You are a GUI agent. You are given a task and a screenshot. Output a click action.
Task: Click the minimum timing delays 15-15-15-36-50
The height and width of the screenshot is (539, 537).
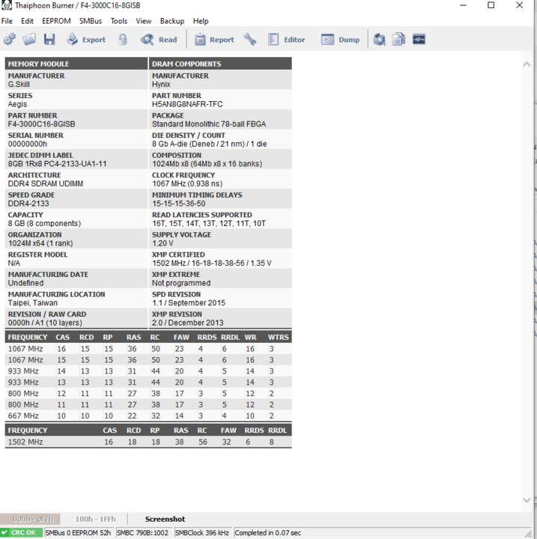[x=178, y=204]
